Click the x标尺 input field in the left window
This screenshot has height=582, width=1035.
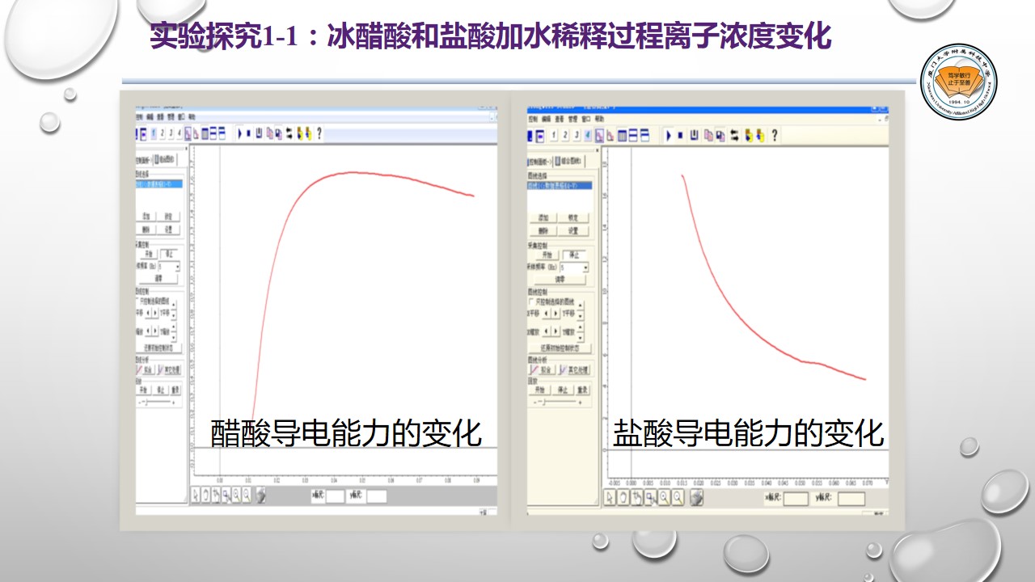coord(336,496)
